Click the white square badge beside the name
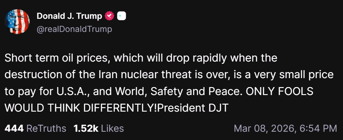343x140 pixels. 122,16
